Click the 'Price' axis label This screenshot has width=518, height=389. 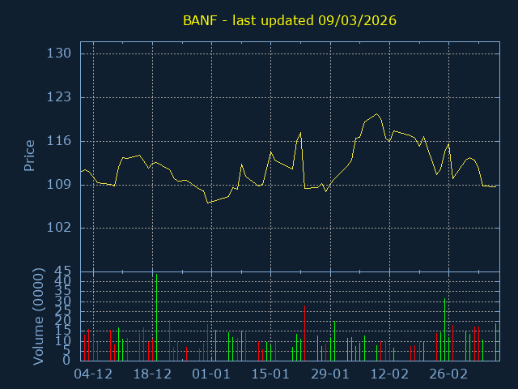pyautogui.click(x=29, y=156)
